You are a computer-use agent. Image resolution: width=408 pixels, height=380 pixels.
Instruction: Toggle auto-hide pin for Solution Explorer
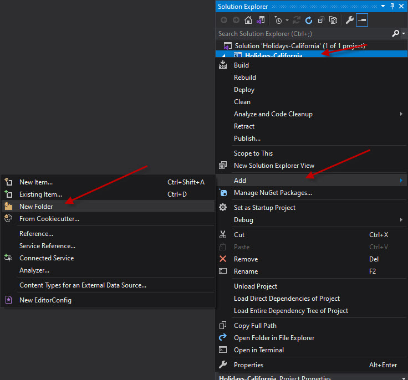point(392,6)
